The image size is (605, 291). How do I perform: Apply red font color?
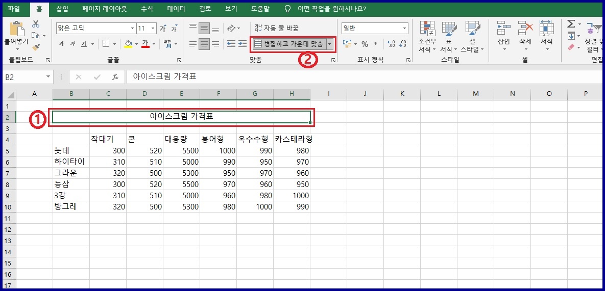(x=146, y=44)
